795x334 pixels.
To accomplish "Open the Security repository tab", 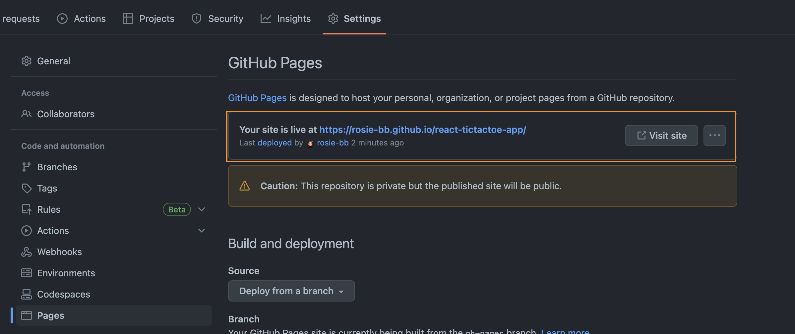I will [217, 19].
